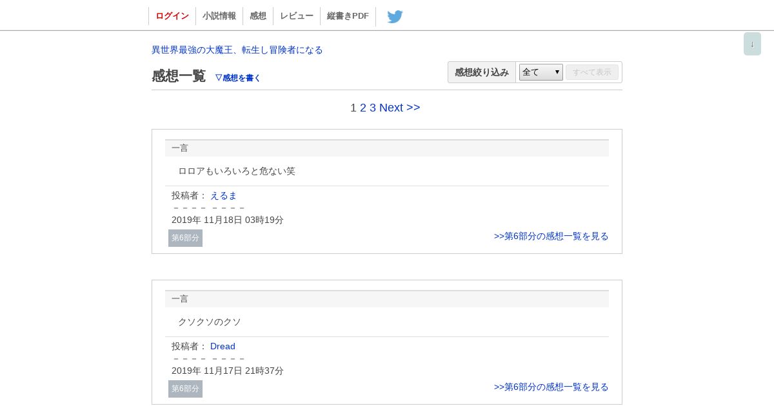Click the すべて表示 button
This screenshot has width=774, height=406.
(x=592, y=72)
